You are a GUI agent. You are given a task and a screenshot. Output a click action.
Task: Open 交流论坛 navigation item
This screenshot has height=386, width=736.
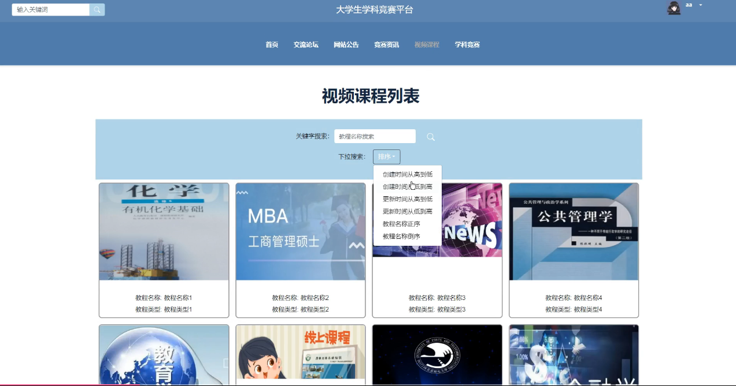pyautogui.click(x=306, y=44)
